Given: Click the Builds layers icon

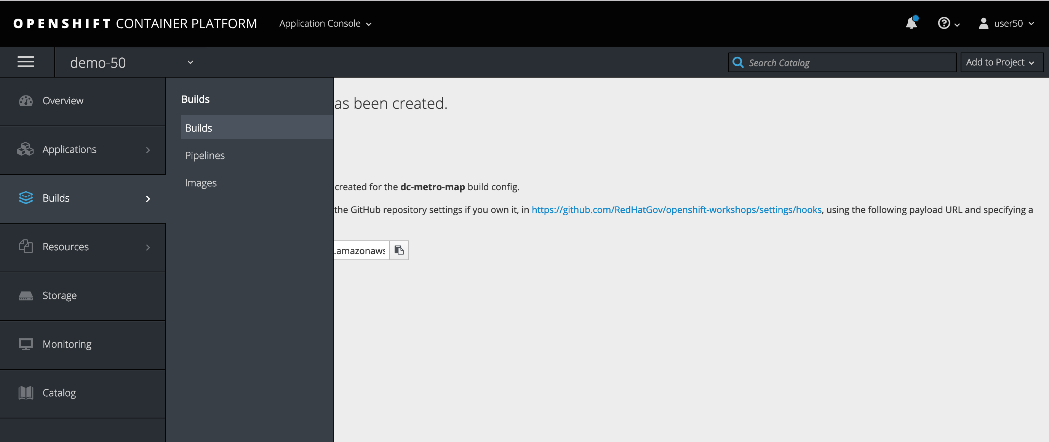Looking at the screenshot, I should click(26, 198).
